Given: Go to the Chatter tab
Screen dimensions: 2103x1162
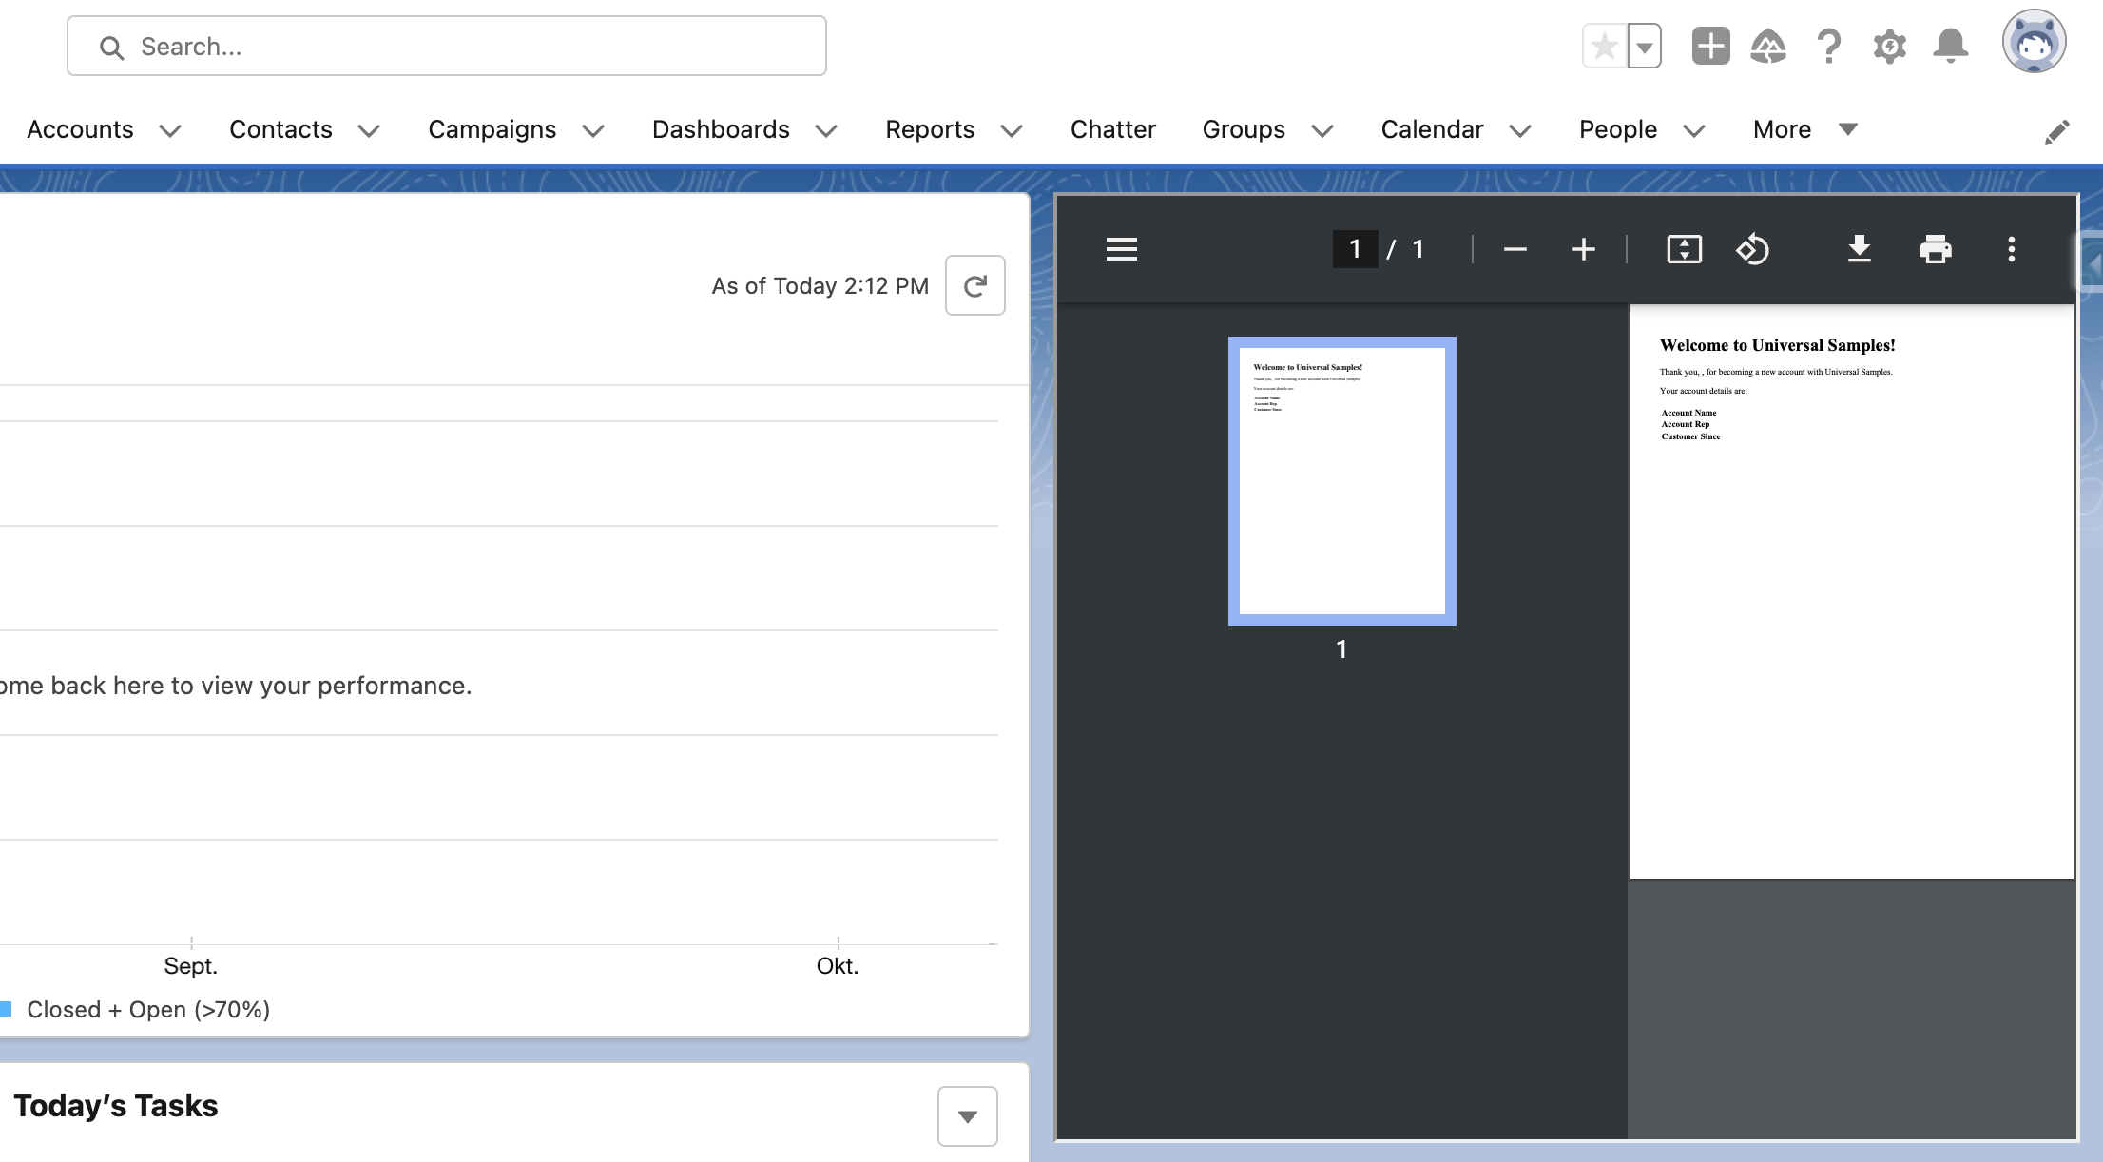Looking at the screenshot, I should (1112, 129).
